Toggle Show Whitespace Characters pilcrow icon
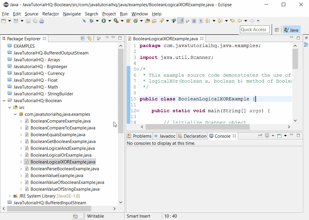The width and height of the screenshot is (309, 220). pos(201,21)
